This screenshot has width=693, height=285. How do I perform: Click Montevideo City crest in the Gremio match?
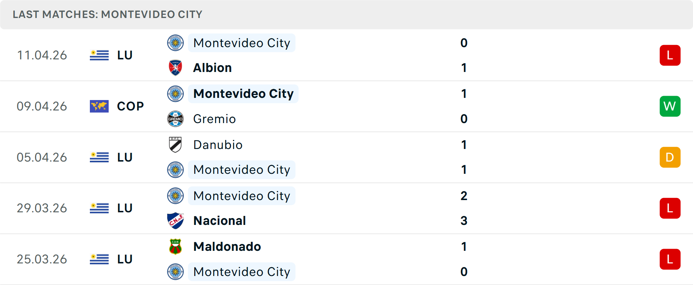[175, 94]
